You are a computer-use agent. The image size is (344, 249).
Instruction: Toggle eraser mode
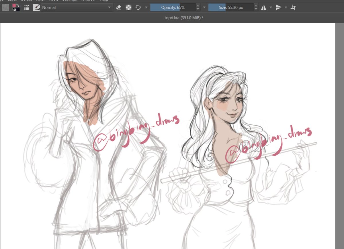point(119,7)
